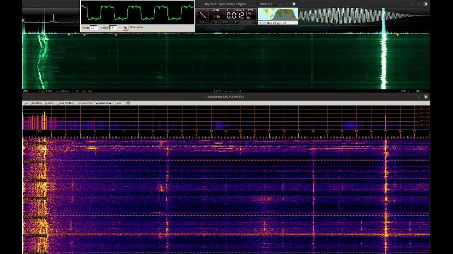Click the sunclock world map thumbnail
The image size is (453, 254).
coord(278,14)
